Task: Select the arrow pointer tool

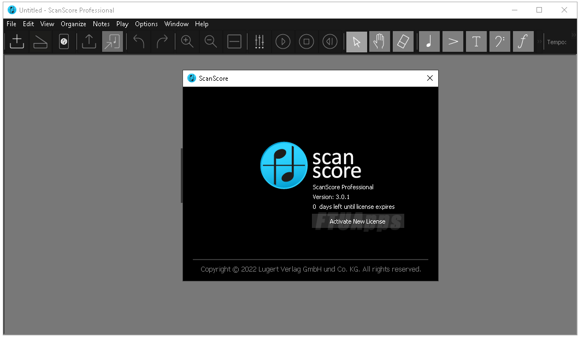Action: coord(356,41)
